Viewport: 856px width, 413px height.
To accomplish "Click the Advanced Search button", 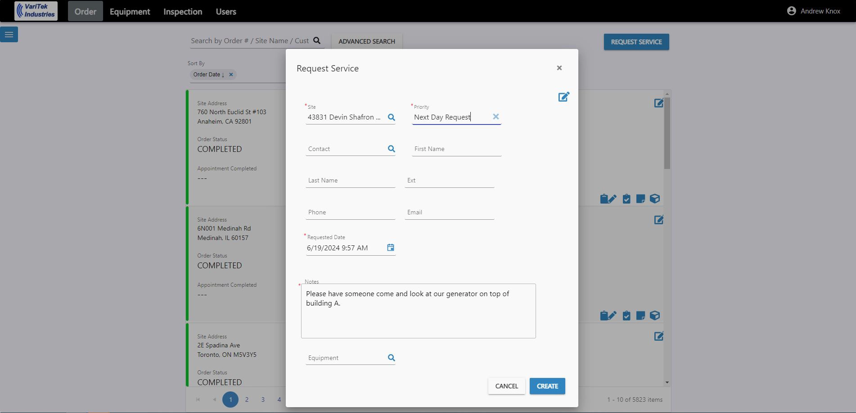I will tap(367, 41).
